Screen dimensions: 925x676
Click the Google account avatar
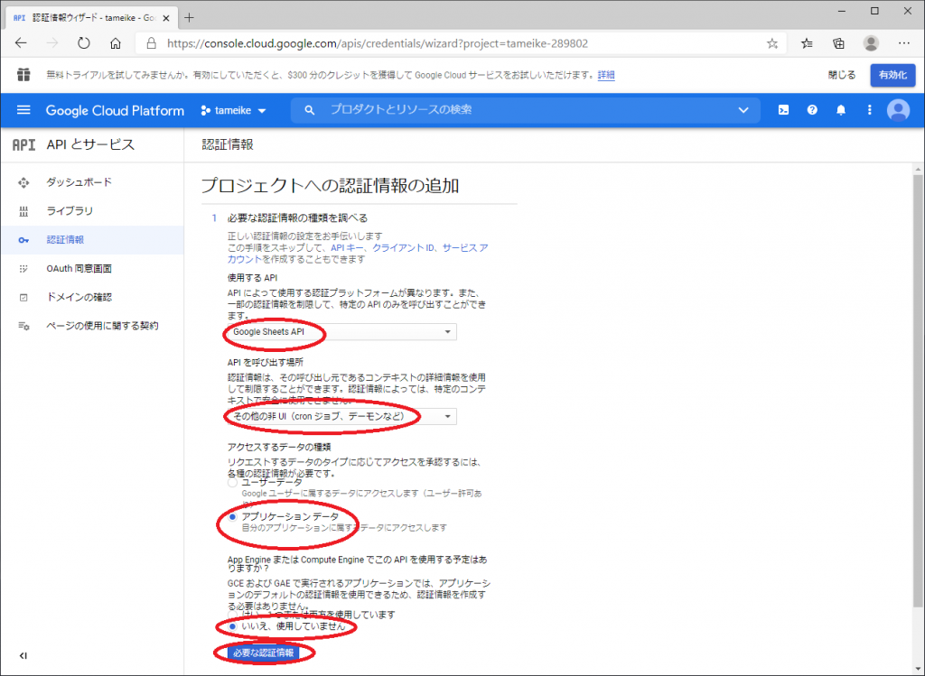click(x=898, y=110)
